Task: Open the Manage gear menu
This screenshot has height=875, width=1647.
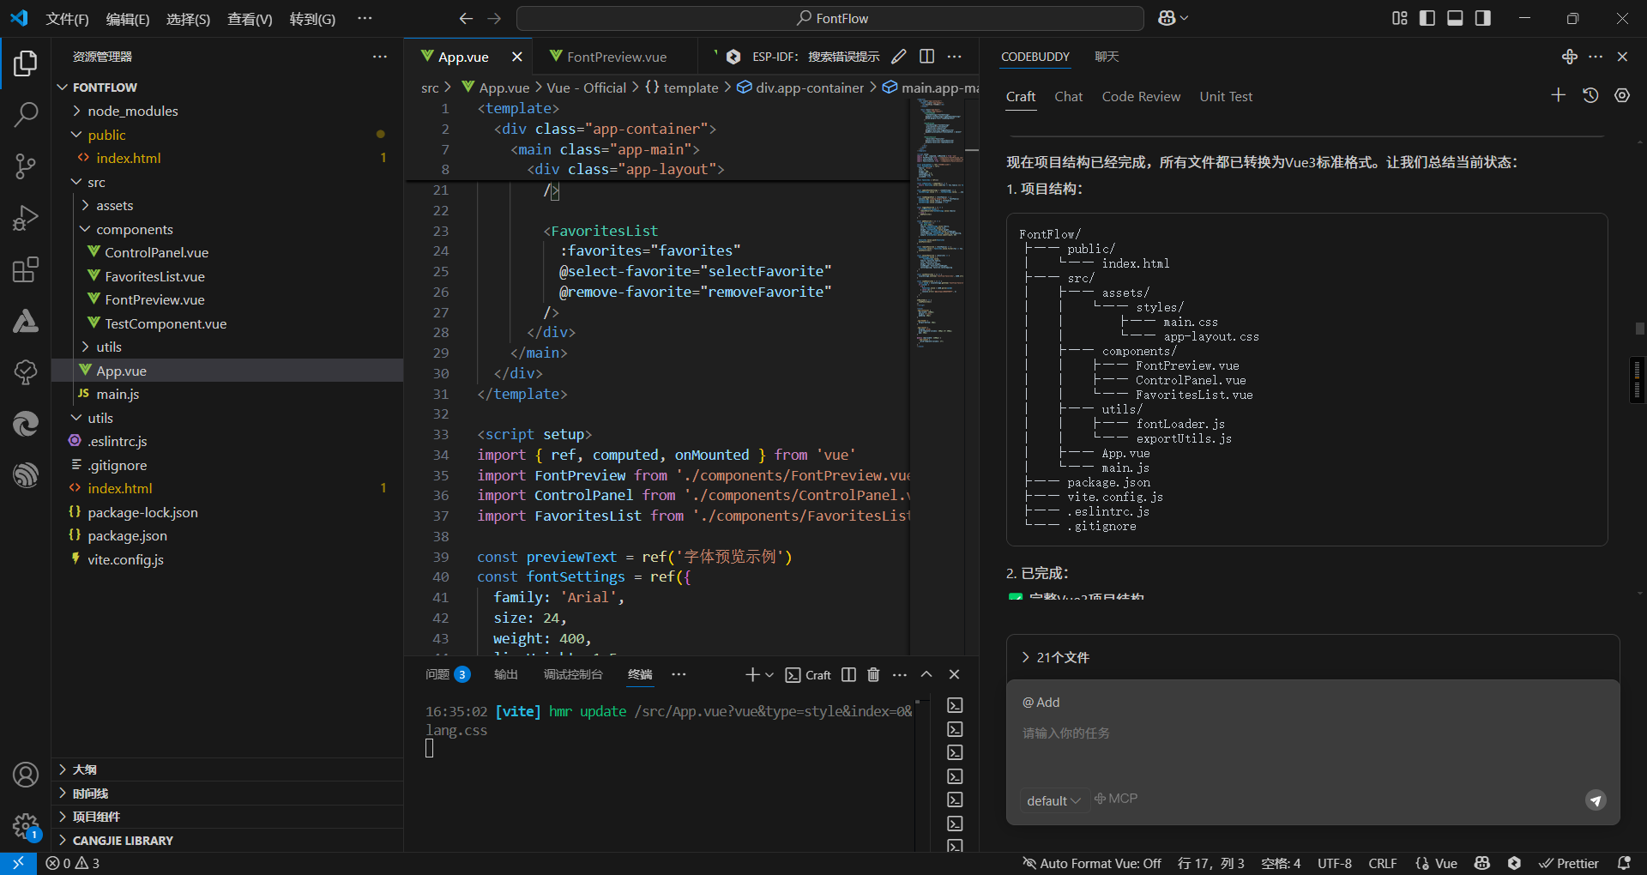Action: point(26,826)
